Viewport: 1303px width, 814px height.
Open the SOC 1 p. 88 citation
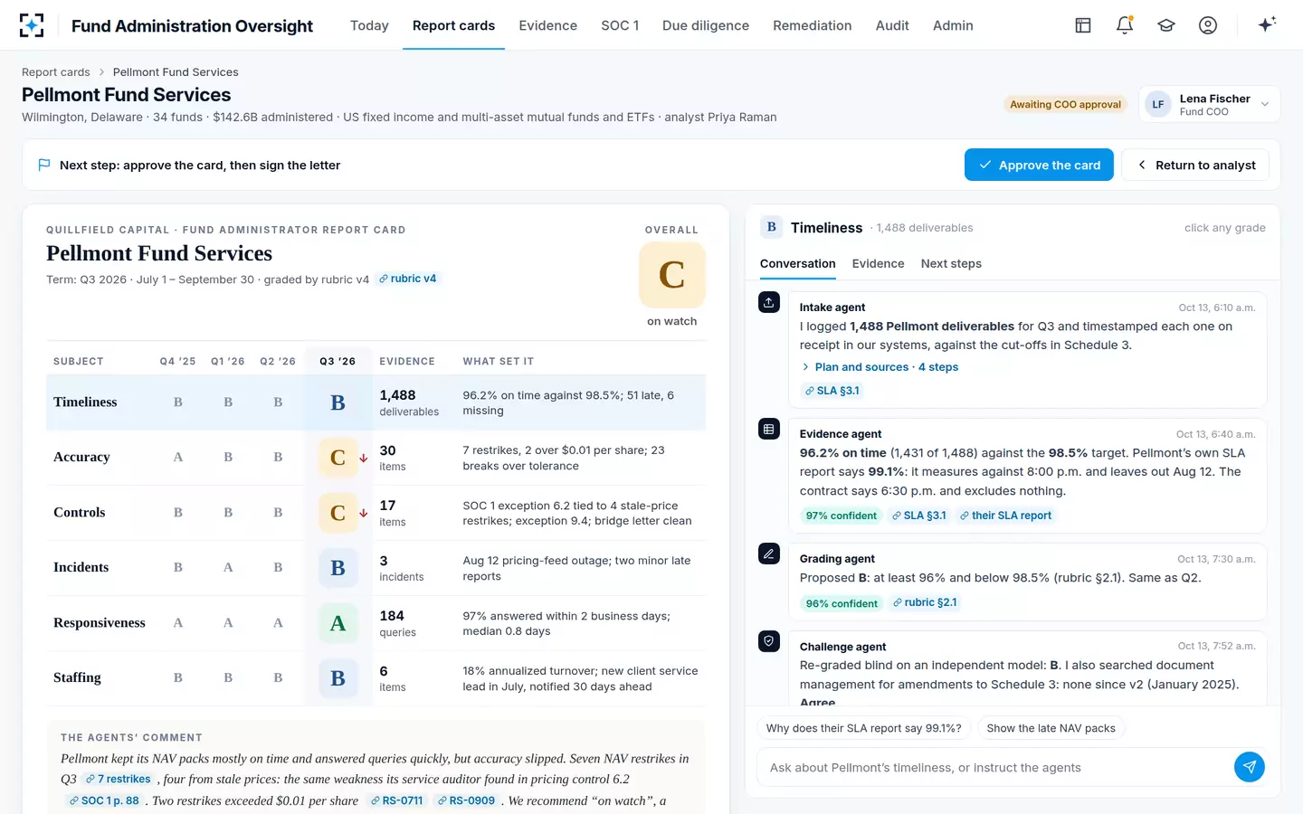[104, 800]
